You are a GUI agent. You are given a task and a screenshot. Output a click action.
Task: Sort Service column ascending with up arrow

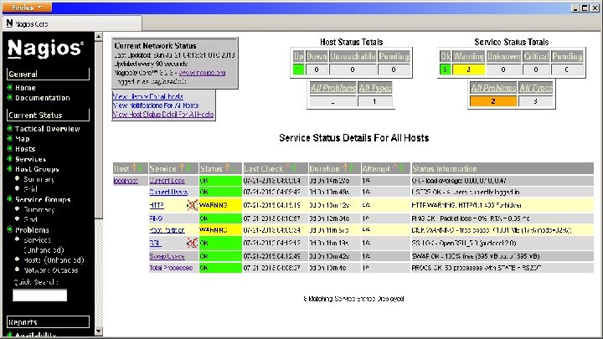(183, 168)
